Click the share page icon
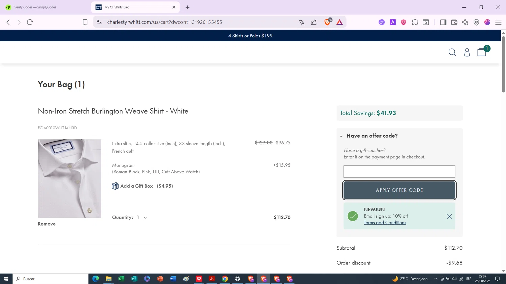The image size is (506, 284). [x=314, y=22]
